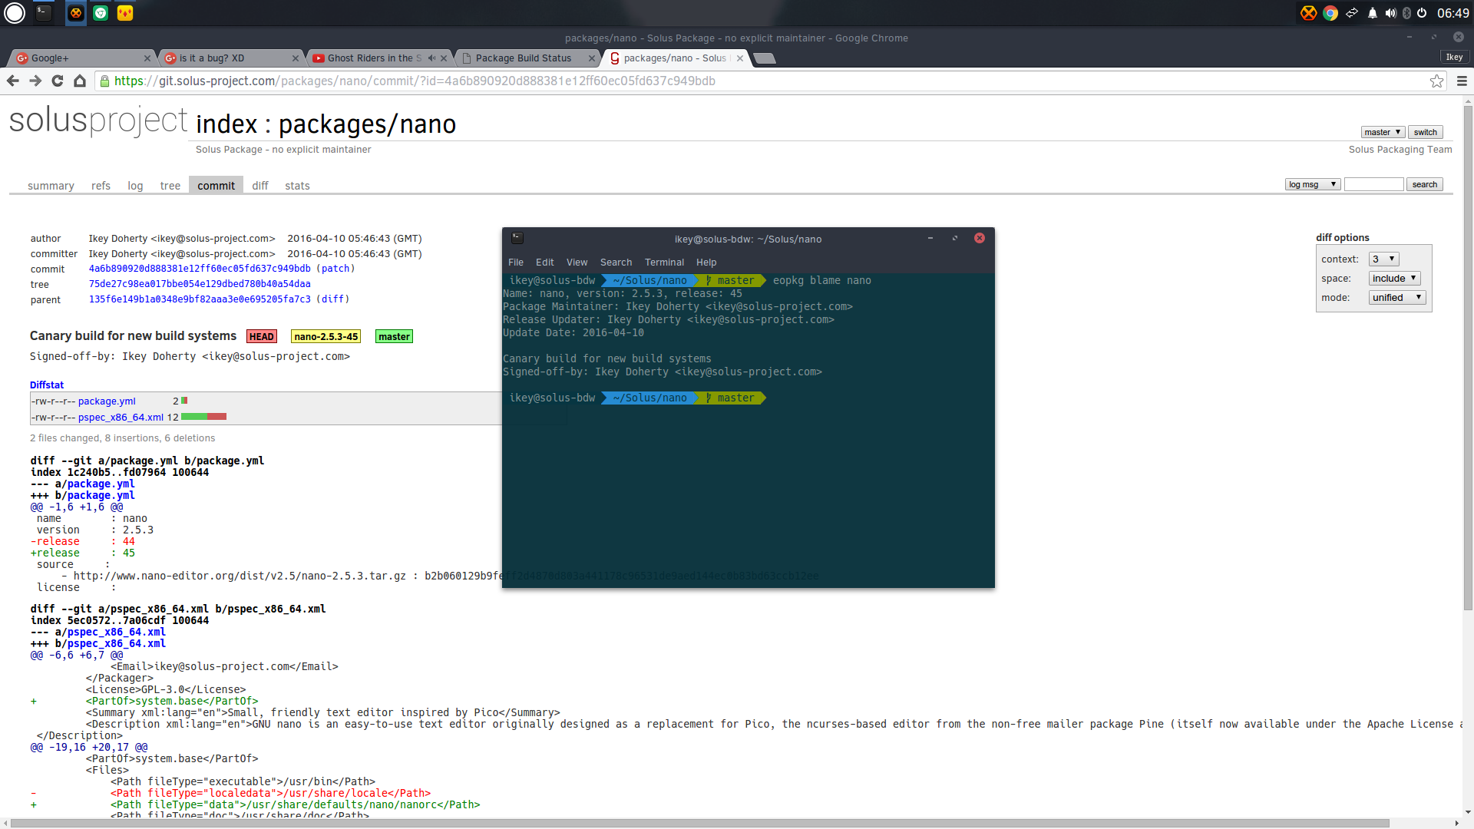Open the notifications bell
The height and width of the screenshot is (829, 1474).
tap(1373, 13)
